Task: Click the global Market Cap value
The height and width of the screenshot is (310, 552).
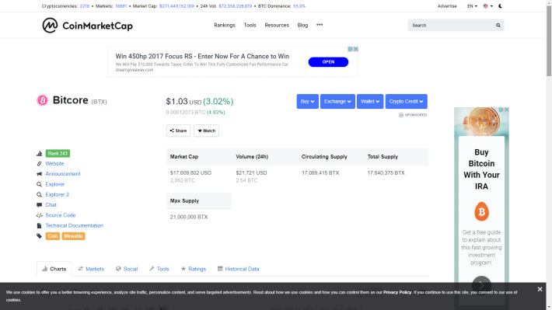Action: 176,6
